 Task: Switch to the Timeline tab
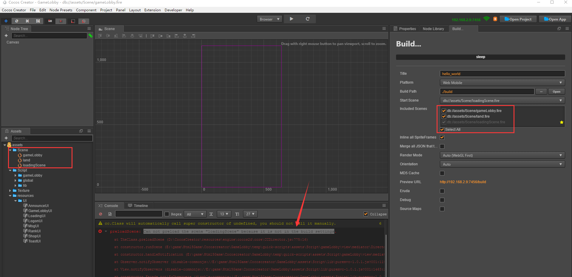138,206
